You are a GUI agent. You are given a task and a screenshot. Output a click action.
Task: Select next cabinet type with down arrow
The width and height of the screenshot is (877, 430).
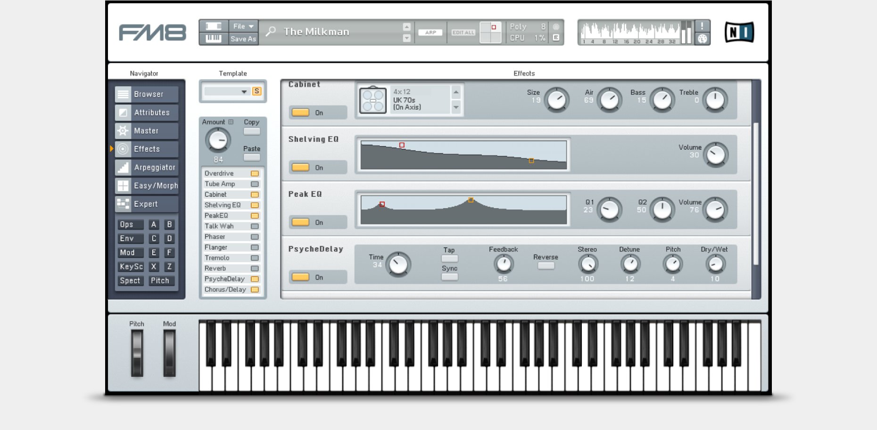[x=456, y=107]
